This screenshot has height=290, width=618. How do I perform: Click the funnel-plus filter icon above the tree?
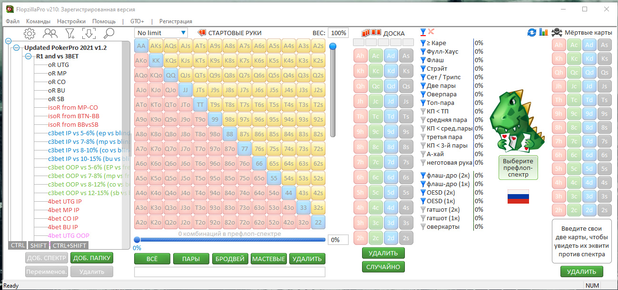point(70,33)
